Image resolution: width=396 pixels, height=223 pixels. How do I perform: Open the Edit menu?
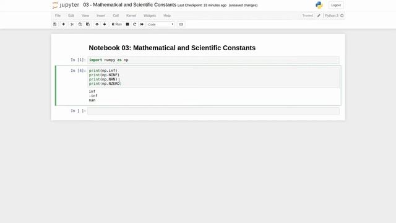(x=71, y=15)
